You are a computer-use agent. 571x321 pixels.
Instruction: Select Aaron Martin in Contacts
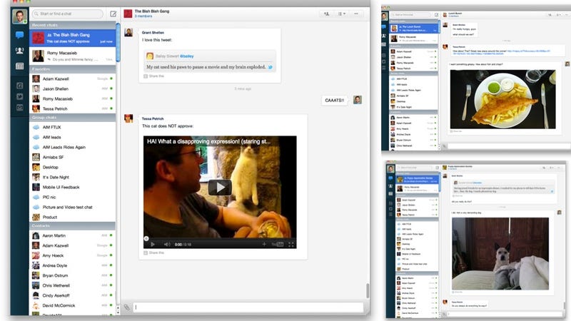pyautogui.click(x=73, y=236)
